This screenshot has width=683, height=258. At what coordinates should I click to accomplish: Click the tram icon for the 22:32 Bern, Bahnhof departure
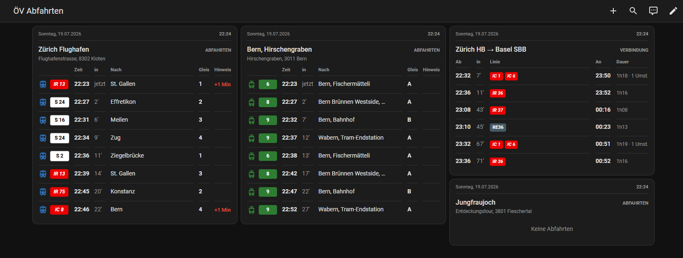[252, 120]
